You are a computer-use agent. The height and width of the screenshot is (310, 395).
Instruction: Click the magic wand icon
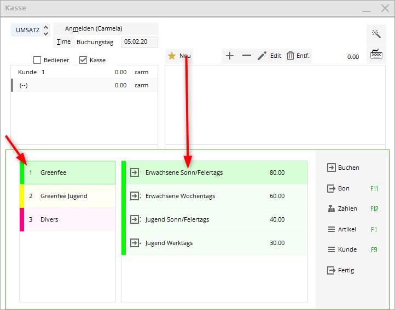tap(376, 34)
